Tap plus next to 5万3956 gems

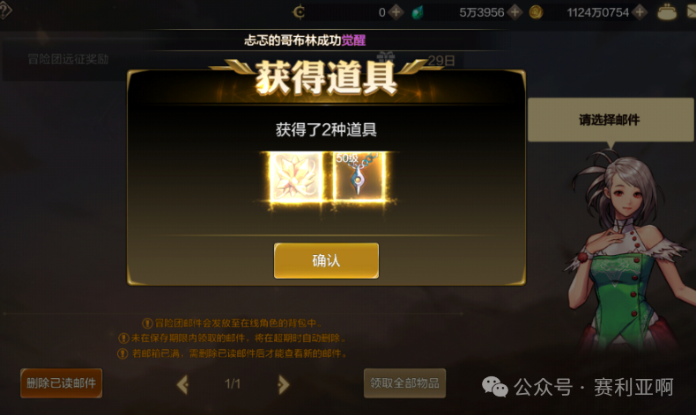[515, 12]
